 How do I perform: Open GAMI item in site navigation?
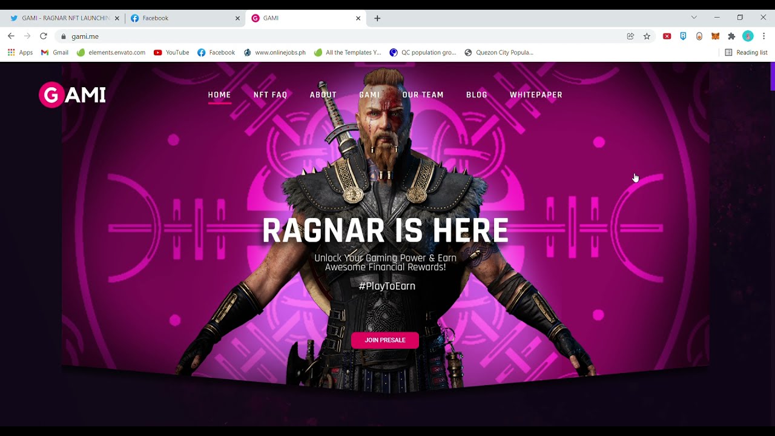tap(369, 95)
